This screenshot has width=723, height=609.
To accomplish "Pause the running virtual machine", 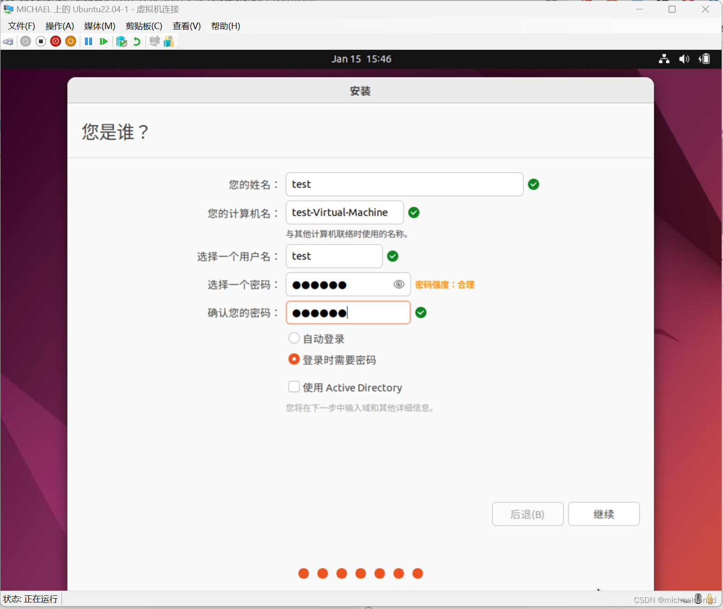I will (88, 41).
